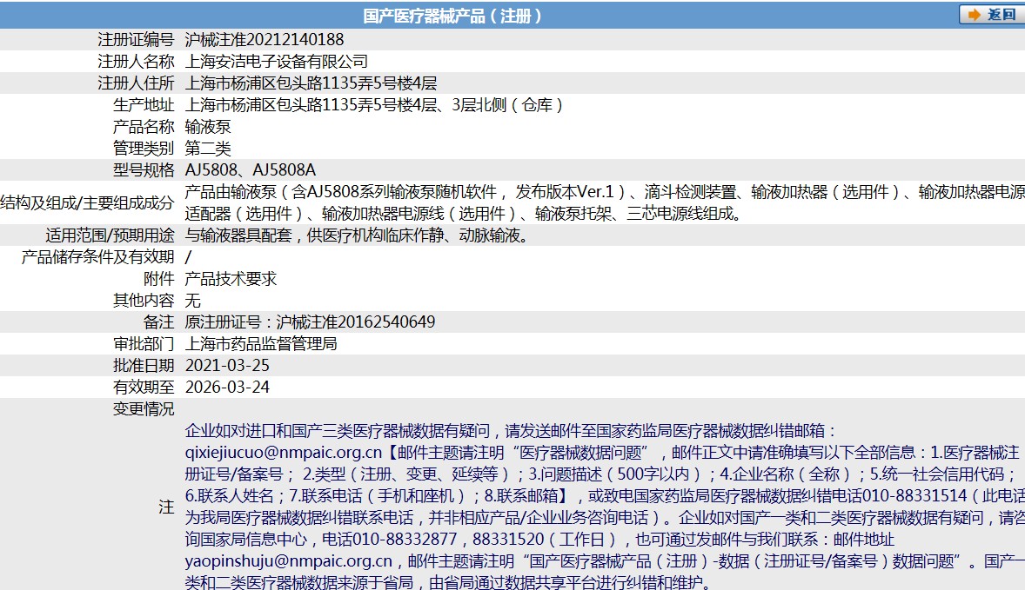This screenshot has height=590, width=1025.
Task: Click approval department 上海市药品监督管理局
Action: click(x=261, y=344)
